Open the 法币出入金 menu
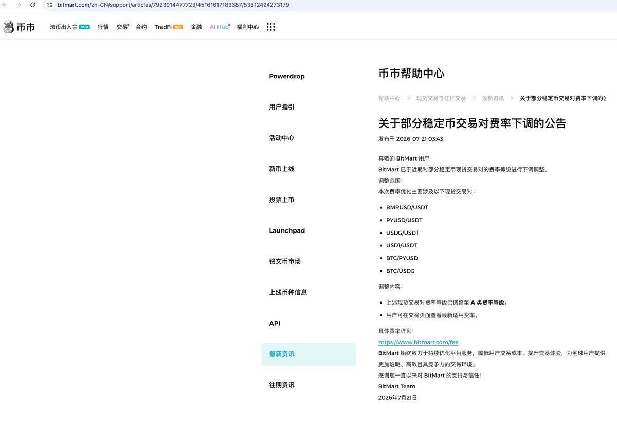The width and height of the screenshot is (617, 428). point(64,27)
